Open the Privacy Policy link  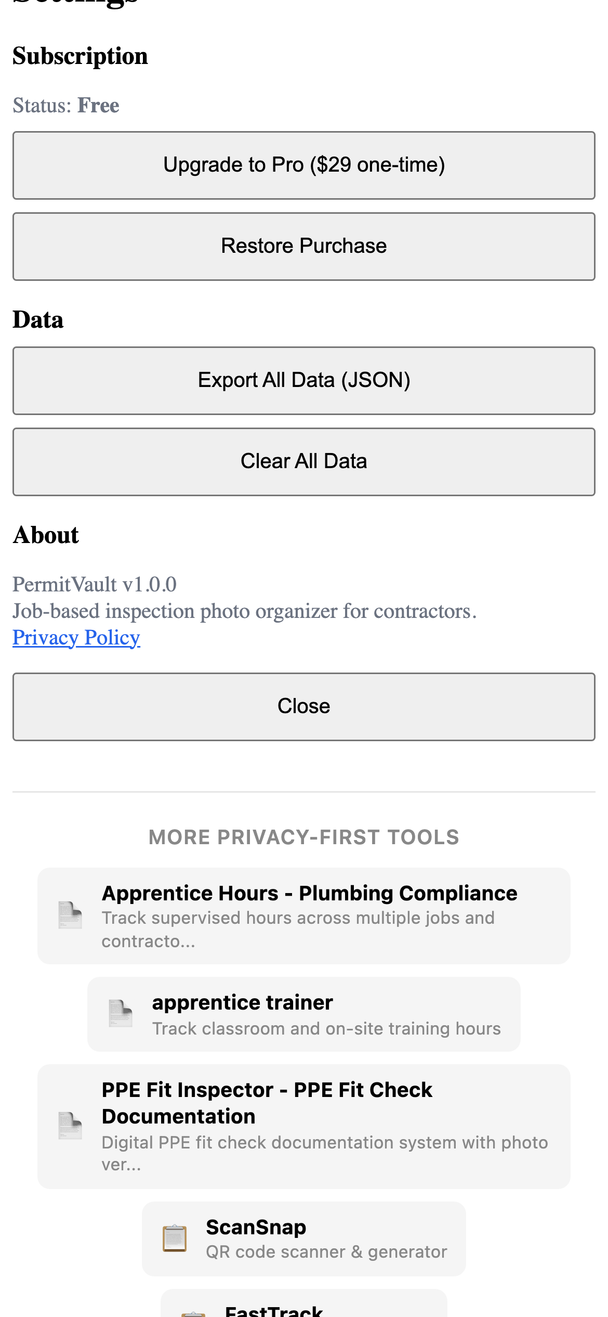tap(76, 638)
